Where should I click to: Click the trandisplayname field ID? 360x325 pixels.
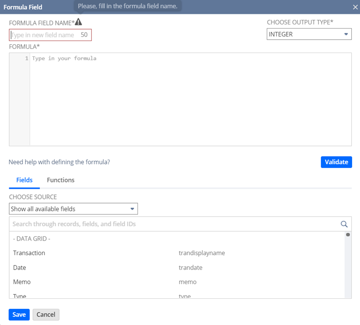click(x=202, y=253)
